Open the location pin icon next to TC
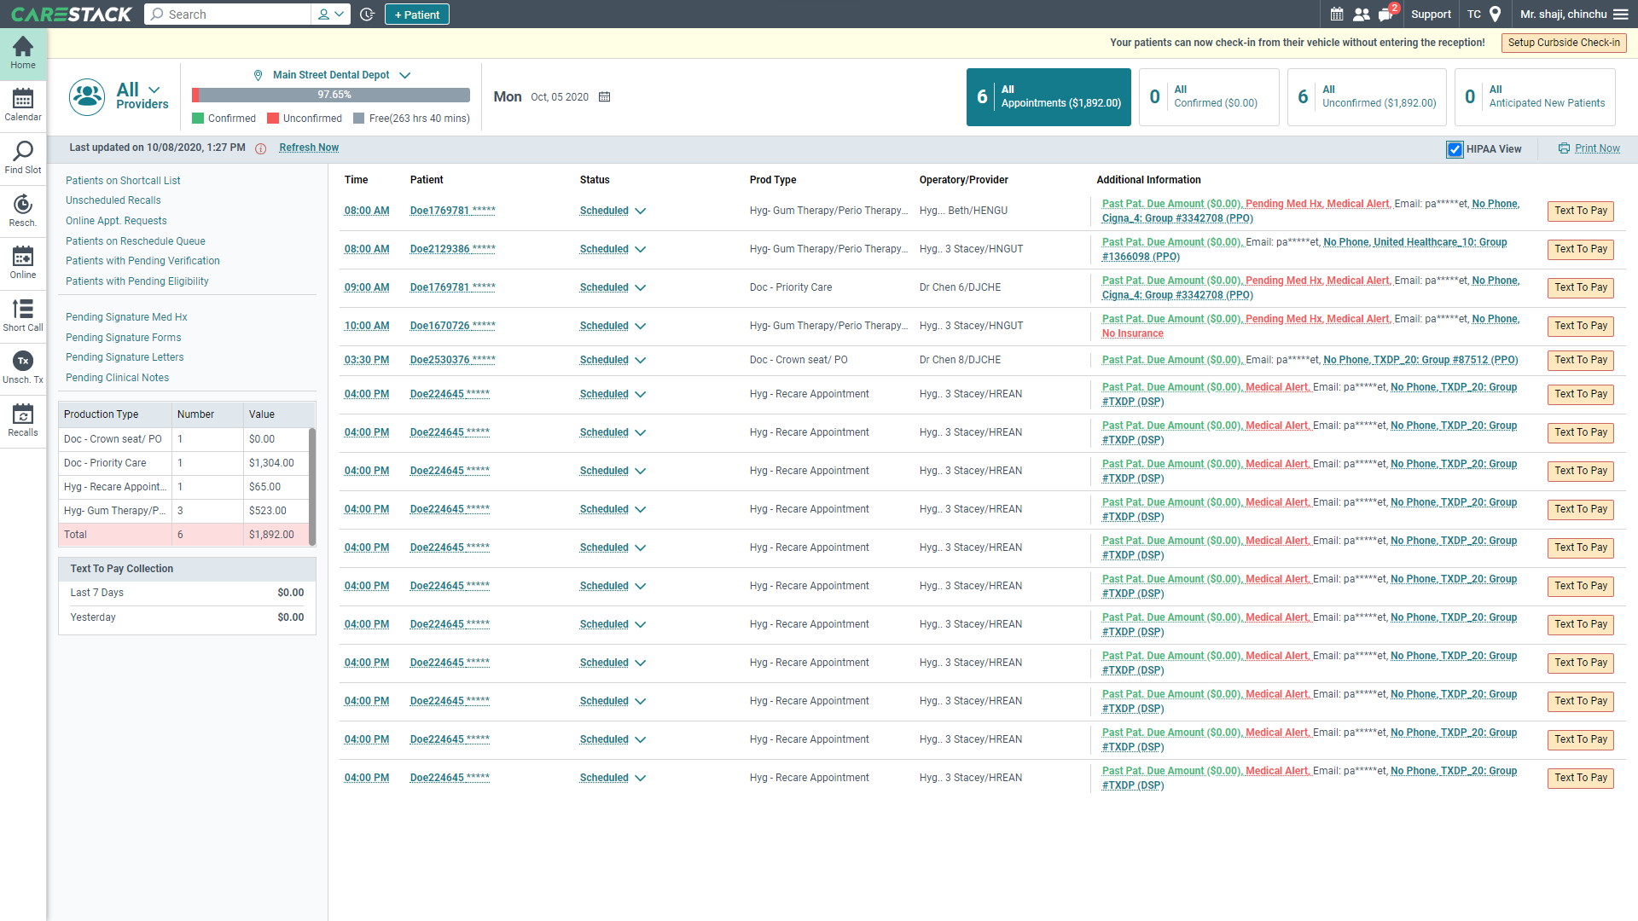Screen dimensions: 1638x921 tap(1495, 14)
